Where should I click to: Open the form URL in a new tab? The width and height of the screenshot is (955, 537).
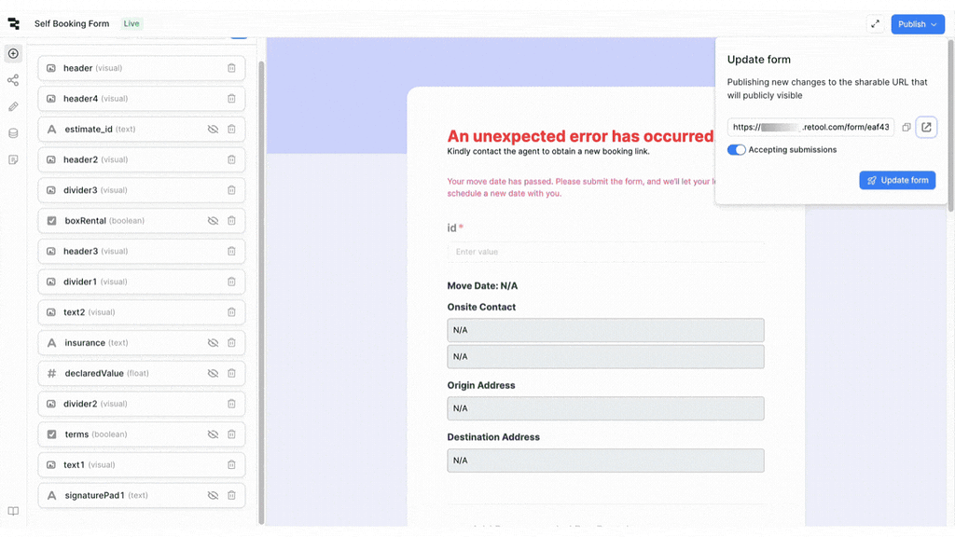tap(926, 127)
